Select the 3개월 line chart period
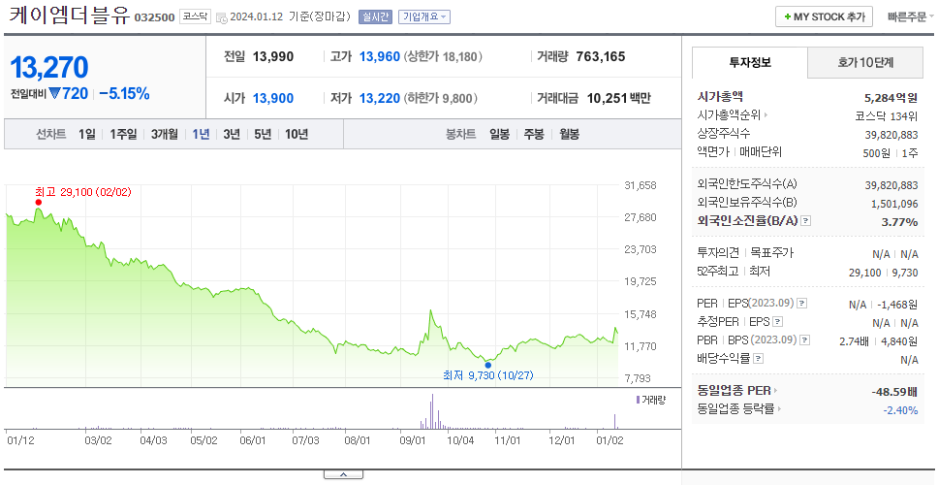This screenshot has width=938, height=485. click(x=165, y=134)
